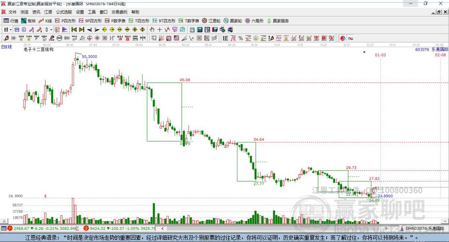Viewport: 449px width, 242px height.
Task: Open the T数字表 table
Action: click(189, 21)
